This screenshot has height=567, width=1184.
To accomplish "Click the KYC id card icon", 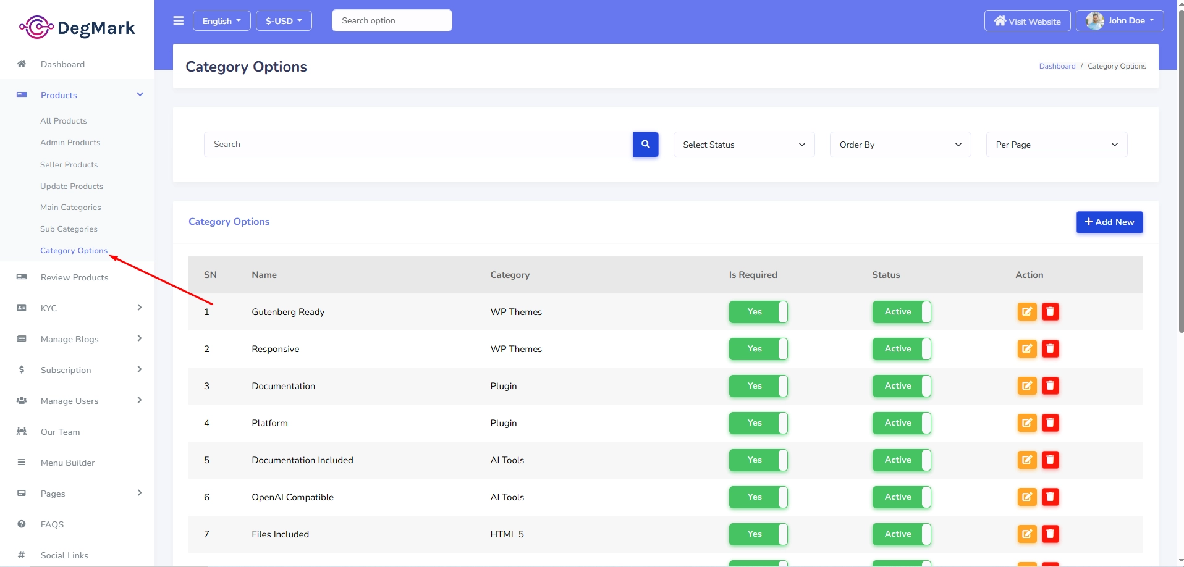I will 22,308.
